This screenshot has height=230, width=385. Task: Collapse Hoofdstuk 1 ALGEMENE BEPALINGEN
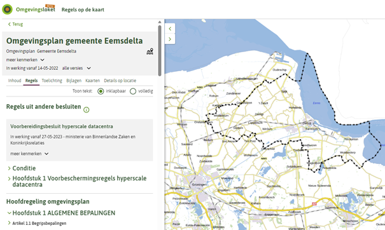[61, 213]
